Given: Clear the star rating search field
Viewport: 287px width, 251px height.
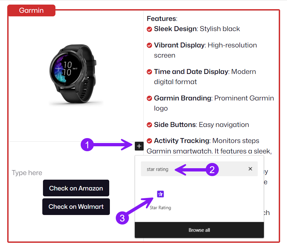Looking at the screenshot, I should tap(250, 169).
